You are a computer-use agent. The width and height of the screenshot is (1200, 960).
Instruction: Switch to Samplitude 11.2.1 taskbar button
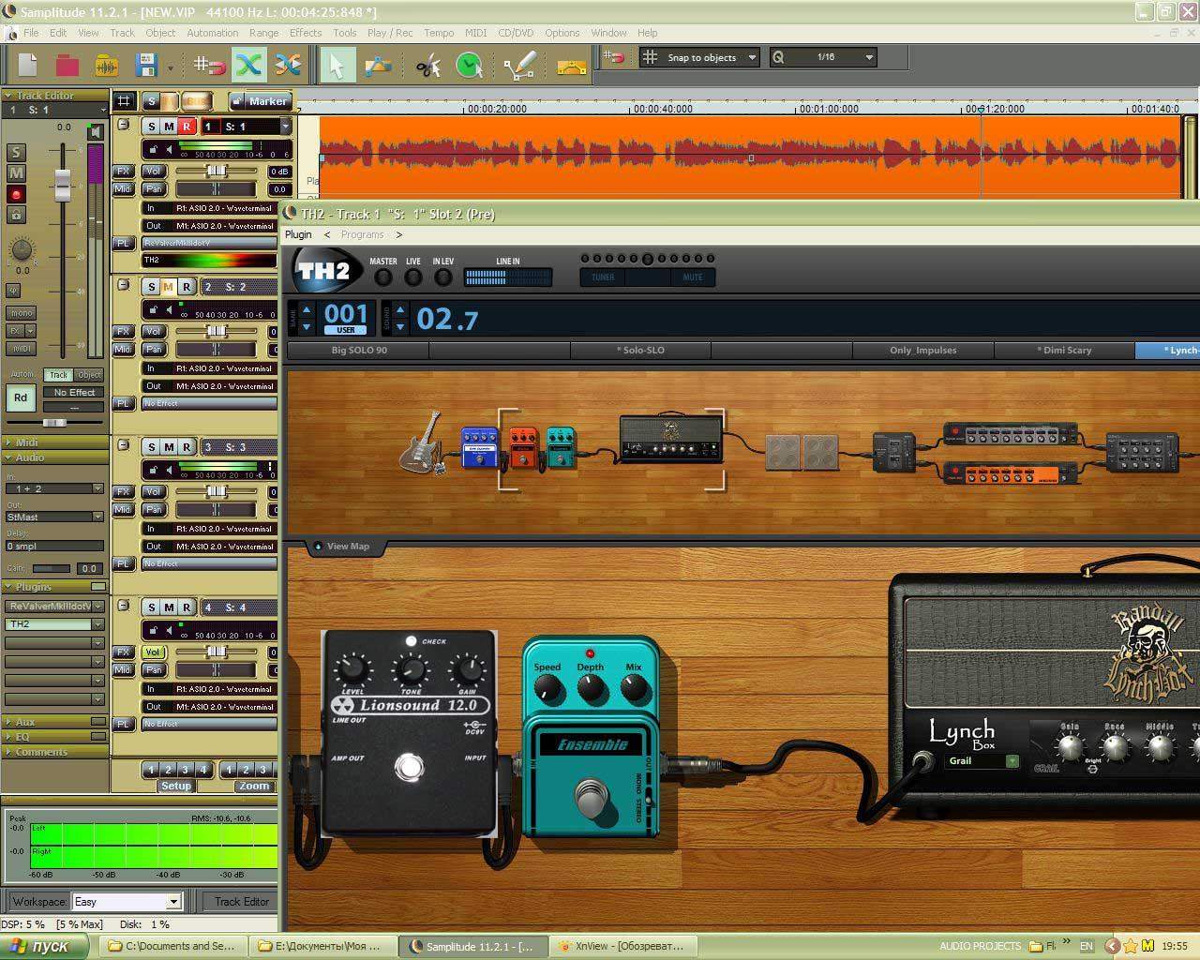click(x=472, y=946)
